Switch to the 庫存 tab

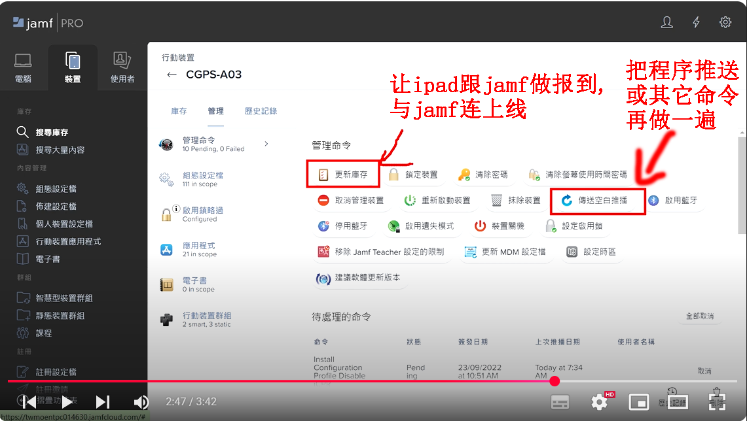179,111
